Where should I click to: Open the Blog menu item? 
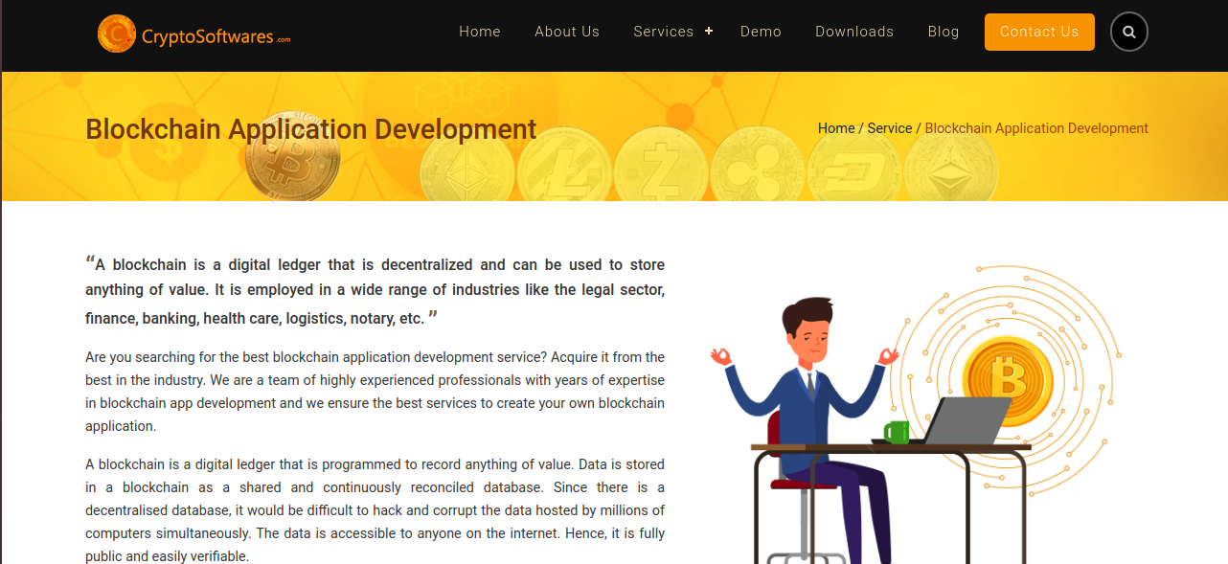[x=944, y=32]
